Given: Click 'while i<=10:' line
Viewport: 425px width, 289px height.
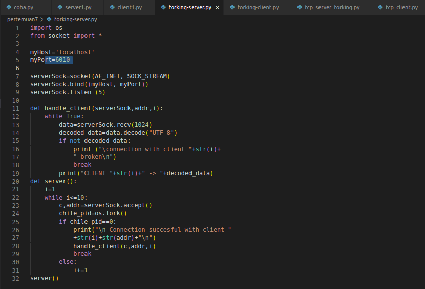Looking at the screenshot, I should click(66, 198).
